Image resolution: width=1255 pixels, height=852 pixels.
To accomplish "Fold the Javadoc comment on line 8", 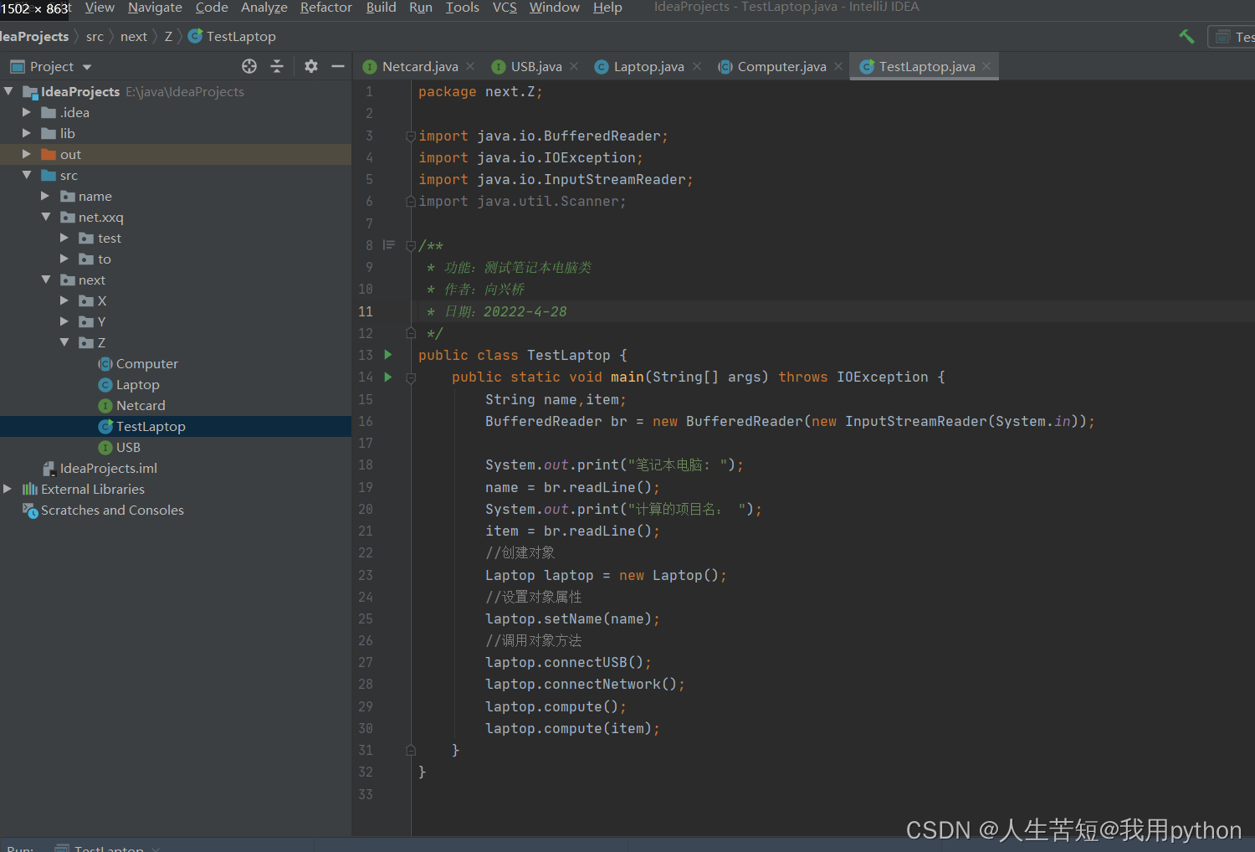I will tap(411, 246).
